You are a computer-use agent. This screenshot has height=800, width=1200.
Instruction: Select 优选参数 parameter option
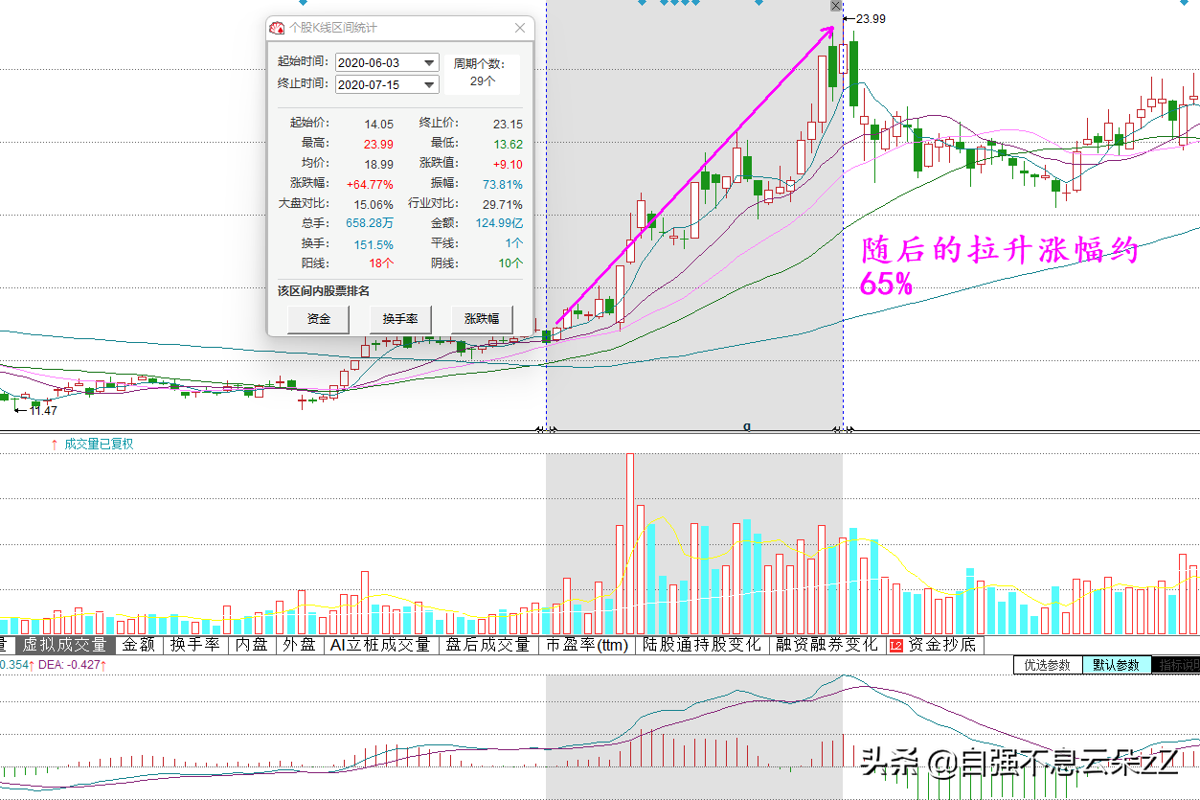pyautogui.click(x=1047, y=665)
